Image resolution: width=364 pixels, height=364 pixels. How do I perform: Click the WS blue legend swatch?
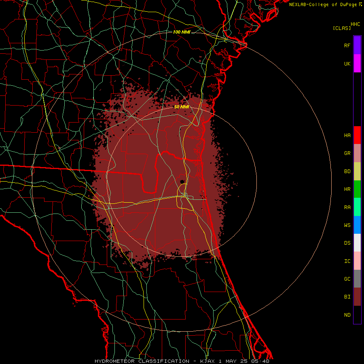pyautogui.click(x=357, y=225)
